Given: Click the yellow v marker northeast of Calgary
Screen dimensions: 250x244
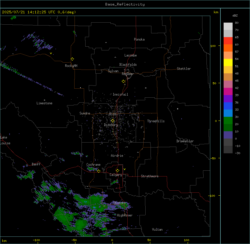Looking at the screenshot, I should pyautogui.click(x=124, y=169).
